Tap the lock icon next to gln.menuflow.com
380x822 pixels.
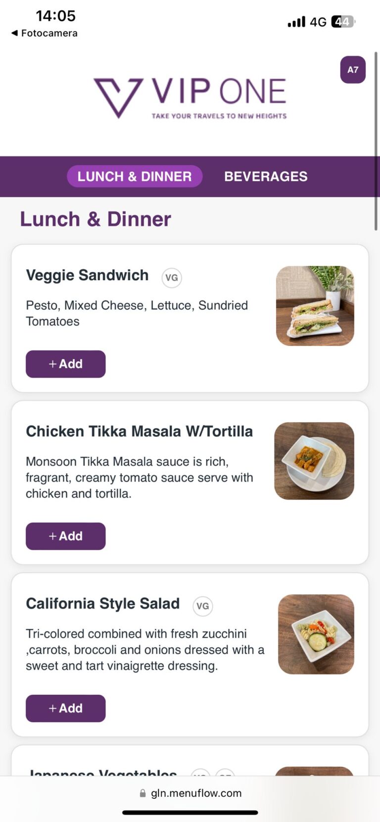(x=143, y=793)
